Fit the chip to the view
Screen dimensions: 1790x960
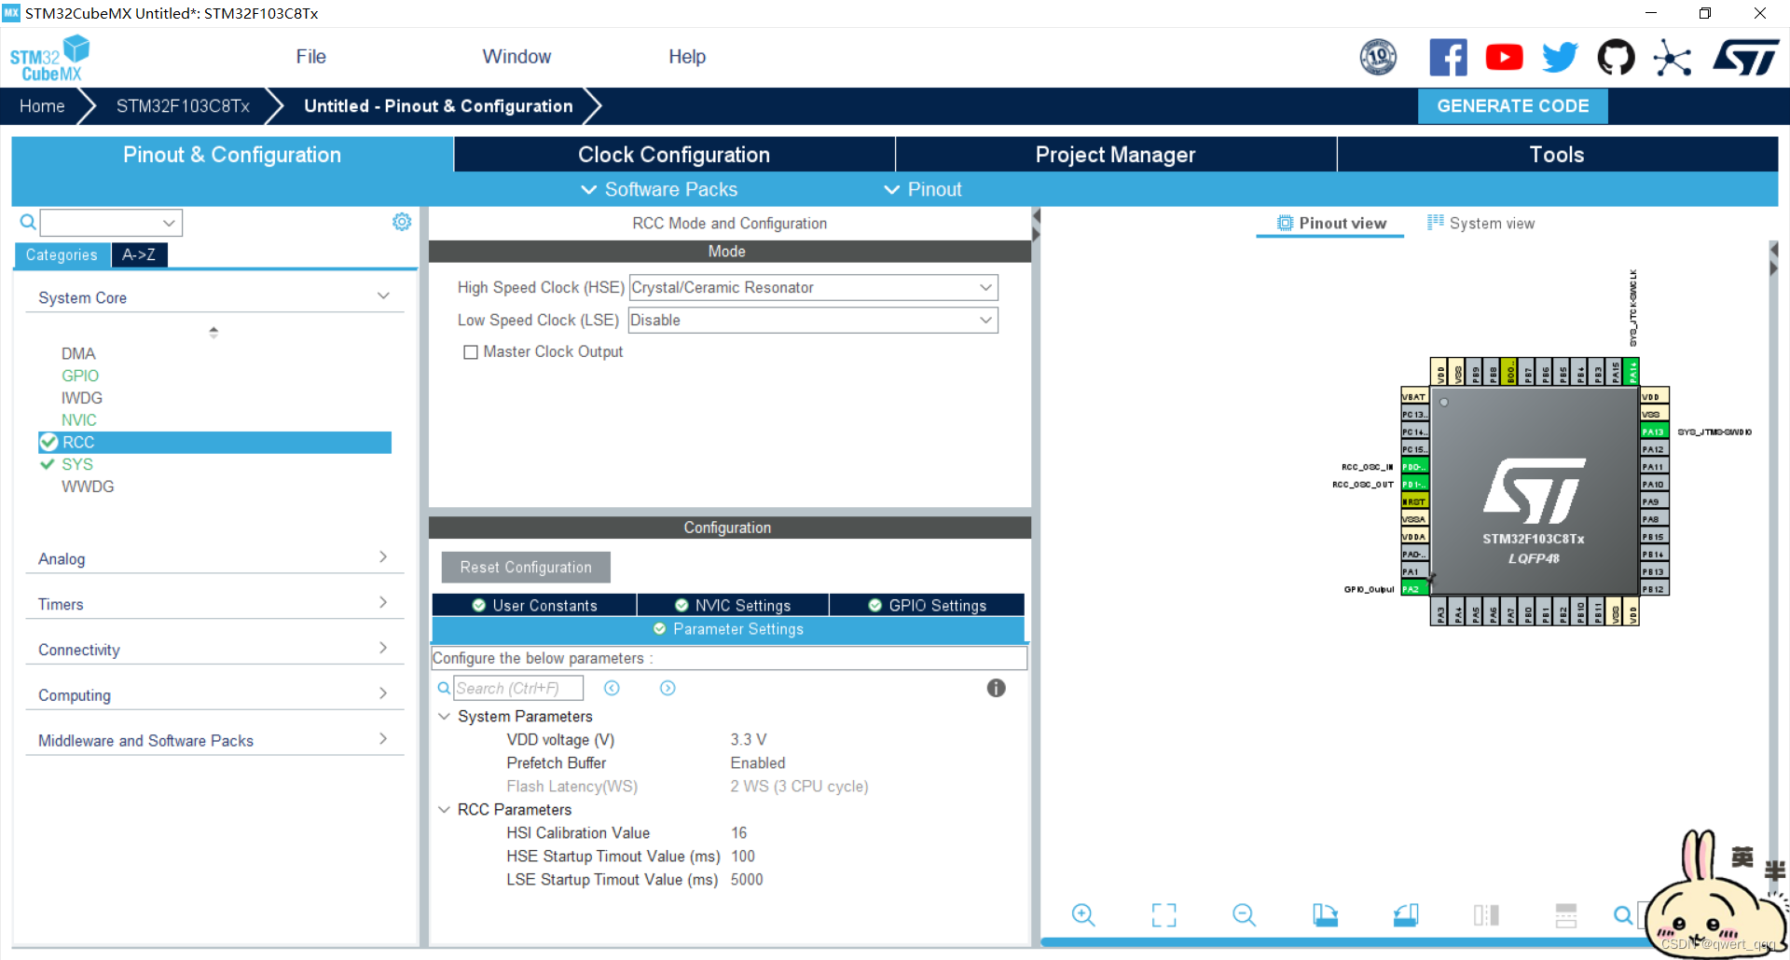coord(1163,914)
